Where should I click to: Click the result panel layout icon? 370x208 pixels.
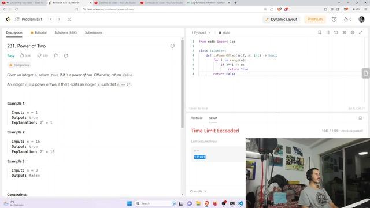coord(360,118)
